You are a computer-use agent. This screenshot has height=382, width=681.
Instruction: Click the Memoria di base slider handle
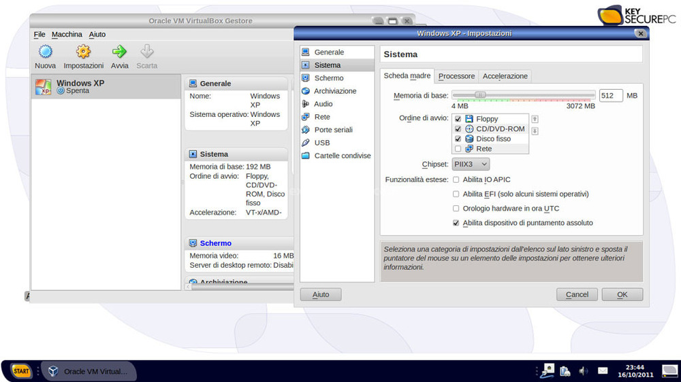pos(480,95)
